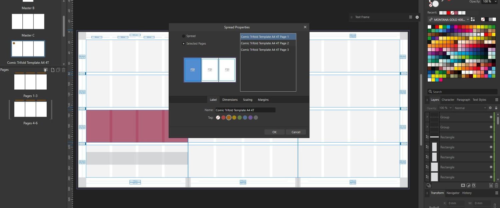Choose the blue Tag color
This screenshot has height=208, width=500.
pyautogui.click(x=245, y=117)
